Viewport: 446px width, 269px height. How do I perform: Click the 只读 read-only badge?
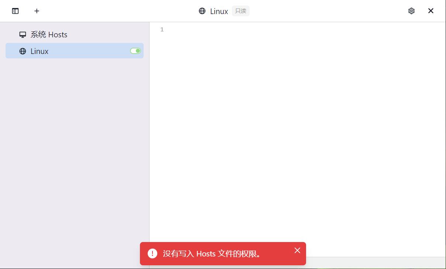(241, 11)
